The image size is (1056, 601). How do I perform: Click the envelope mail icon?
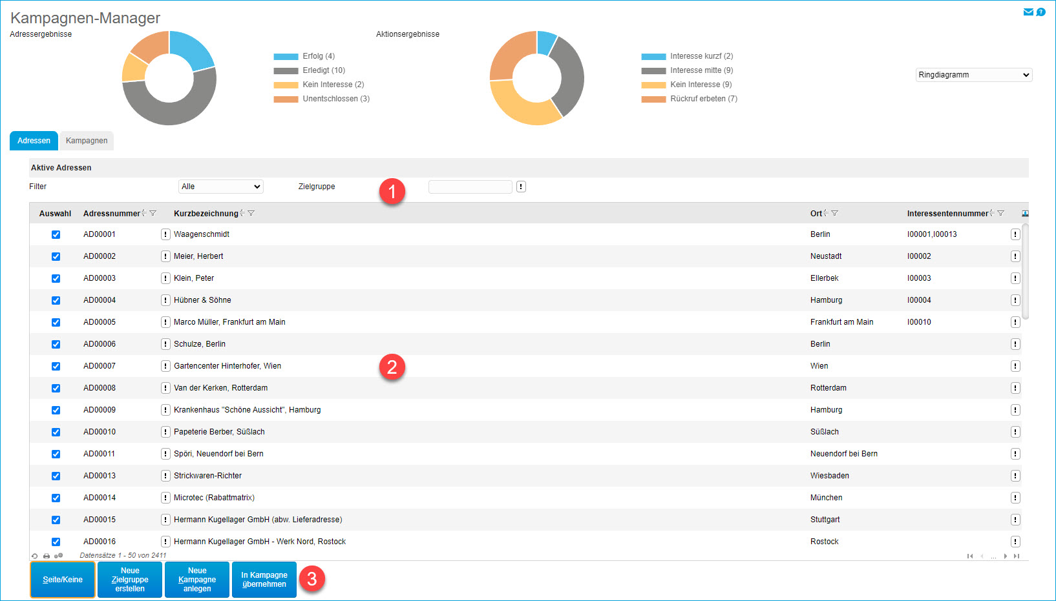pyautogui.click(x=1028, y=12)
